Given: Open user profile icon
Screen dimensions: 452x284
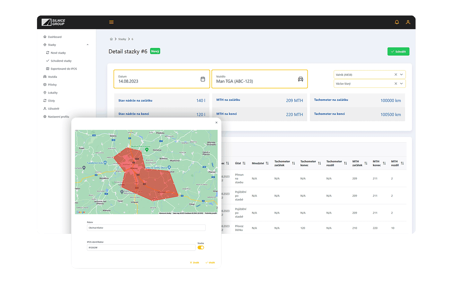Looking at the screenshot, I should [x=408, y=22].
